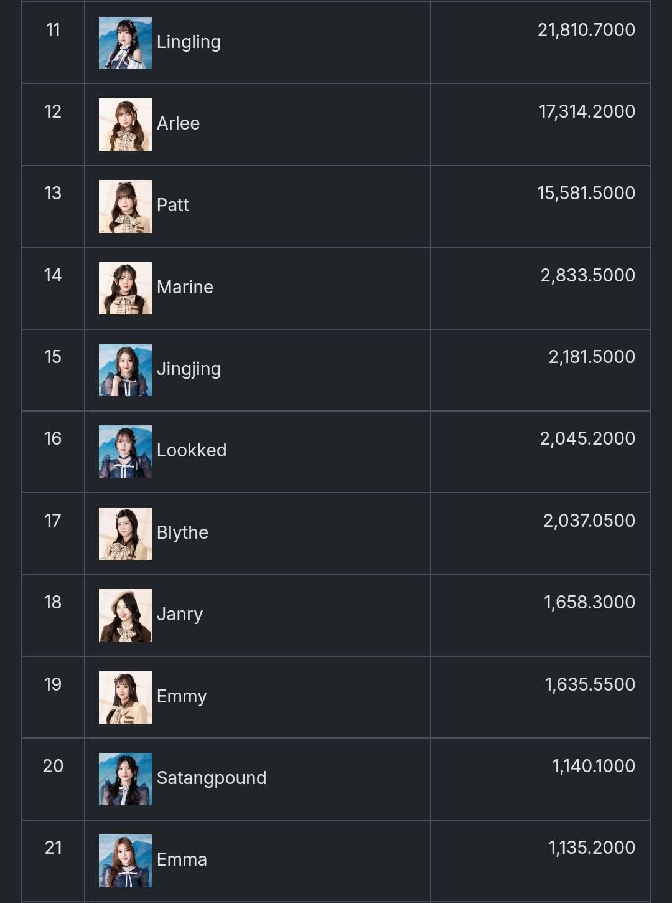672x903 pixels.
Task: Select the Satangpound name text
Action: [212, 778]
